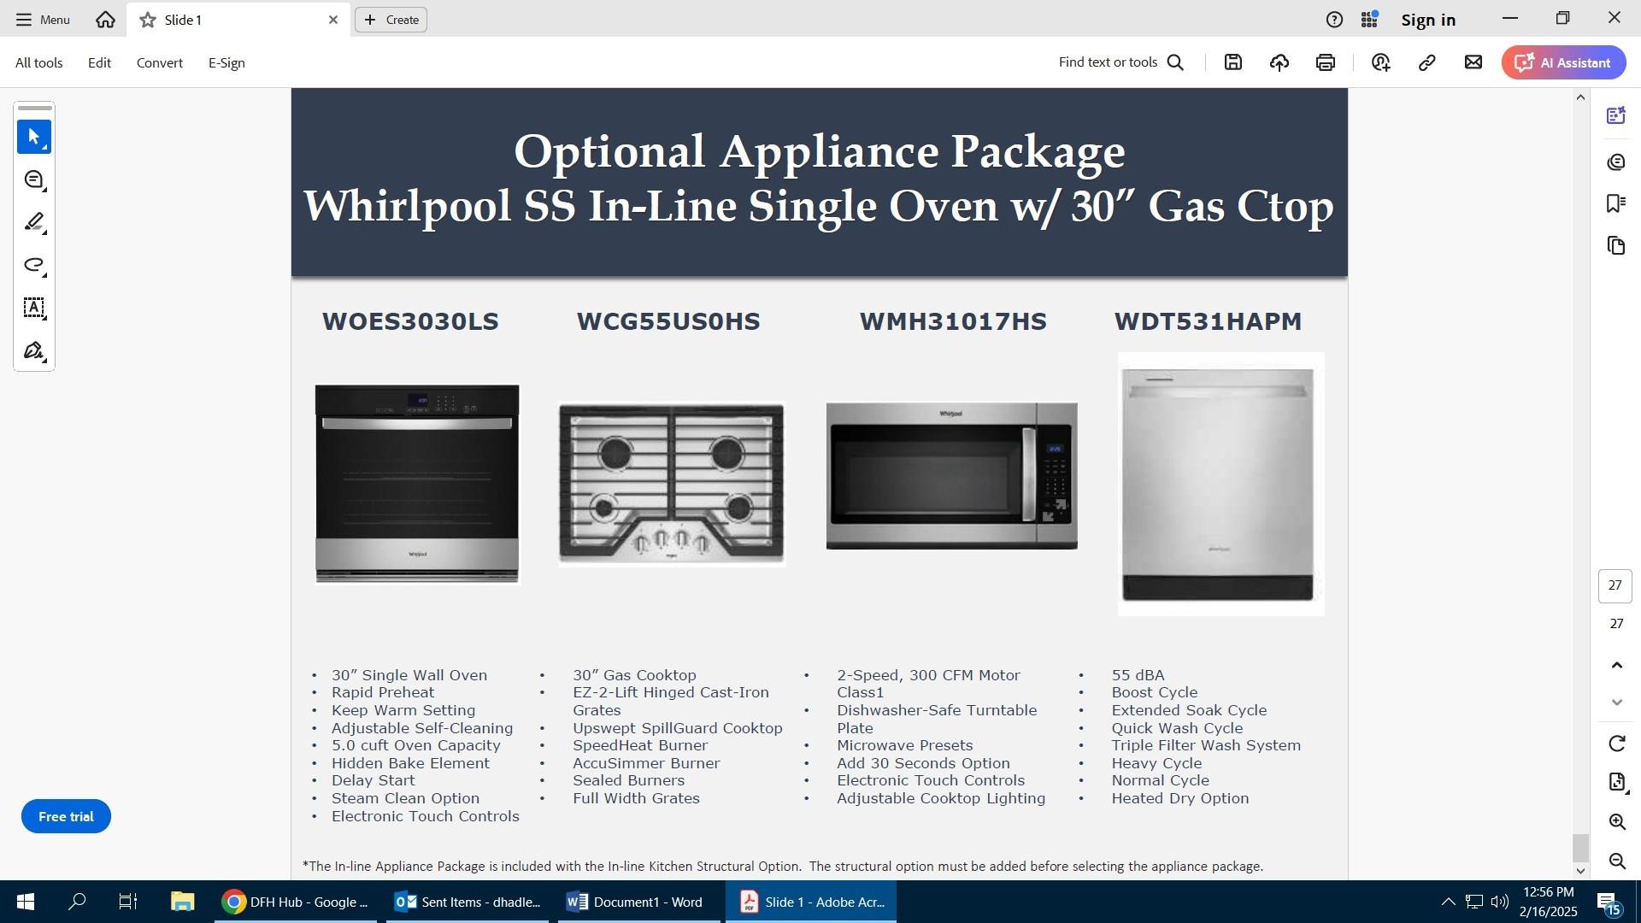Open the E-Sign menu
The image size is (1641, 923).
(x=226, y=62)
